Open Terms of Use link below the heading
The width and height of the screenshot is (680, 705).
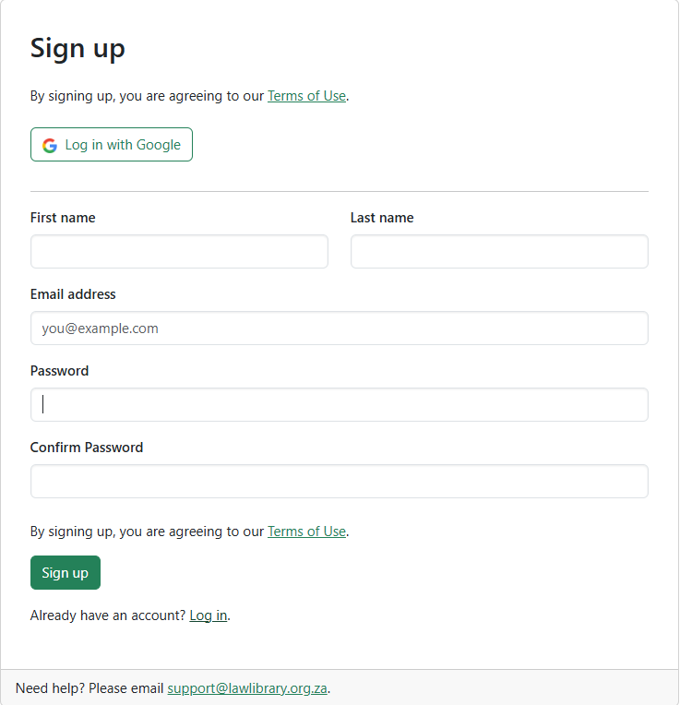coord(306,95)
